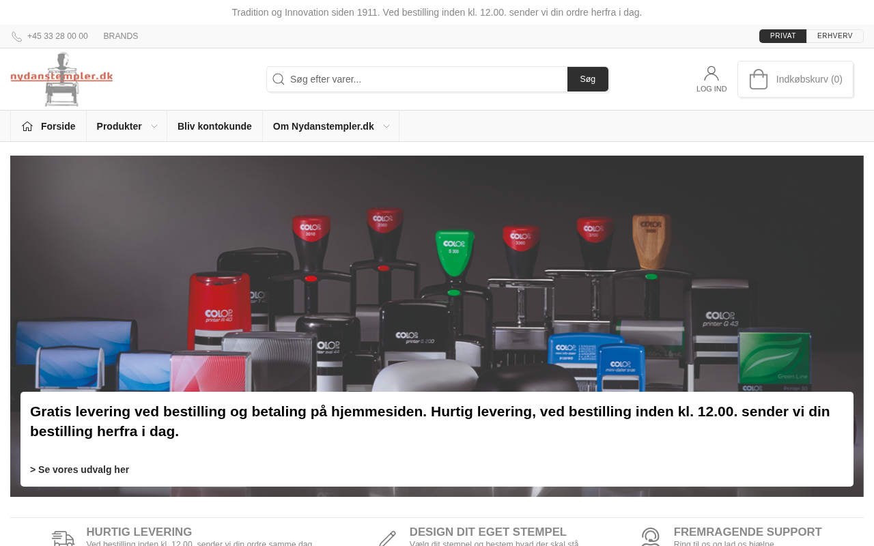Open Om Nydanstempler.dk menu

324,126
